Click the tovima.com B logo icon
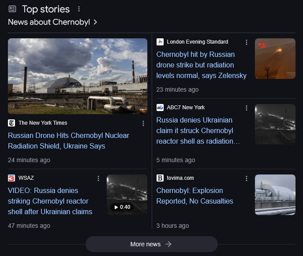Viewport: 303px width, 256px height. [160, 178]
